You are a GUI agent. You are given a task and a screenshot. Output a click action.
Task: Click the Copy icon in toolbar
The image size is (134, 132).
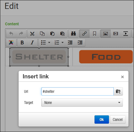click(x=42, y=34)
